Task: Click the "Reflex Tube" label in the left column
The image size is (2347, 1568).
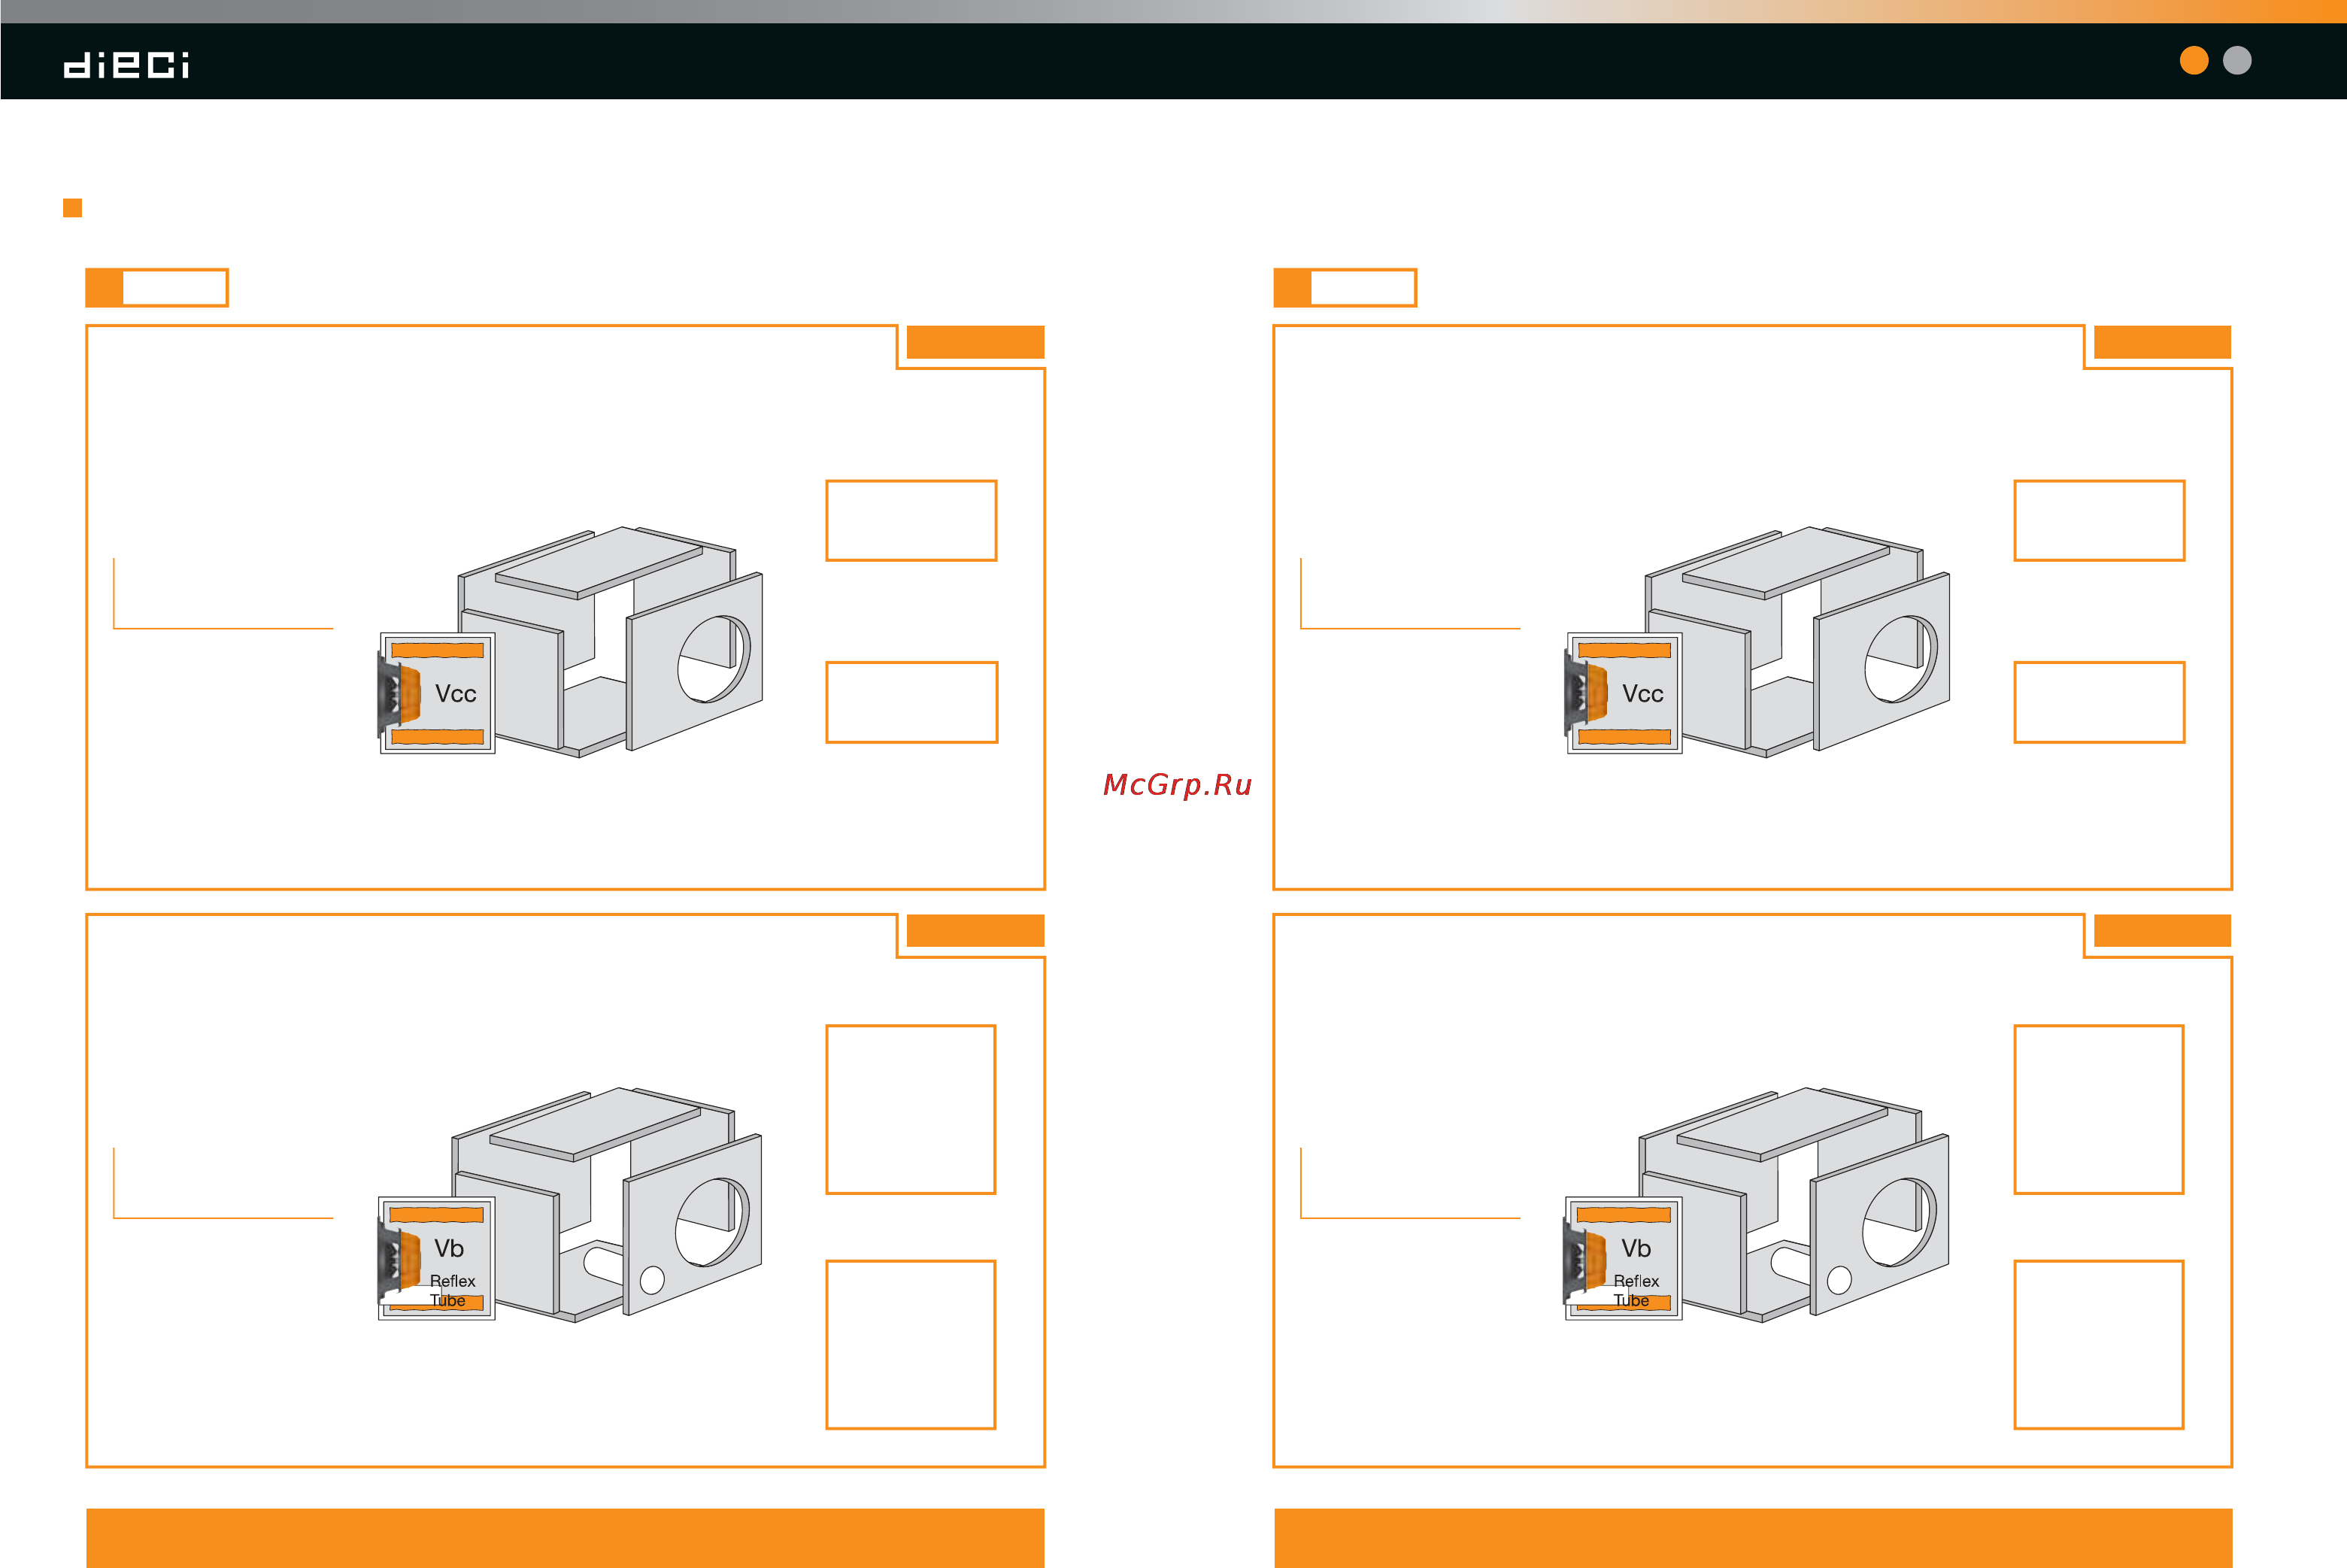Action: point(452,1290)
